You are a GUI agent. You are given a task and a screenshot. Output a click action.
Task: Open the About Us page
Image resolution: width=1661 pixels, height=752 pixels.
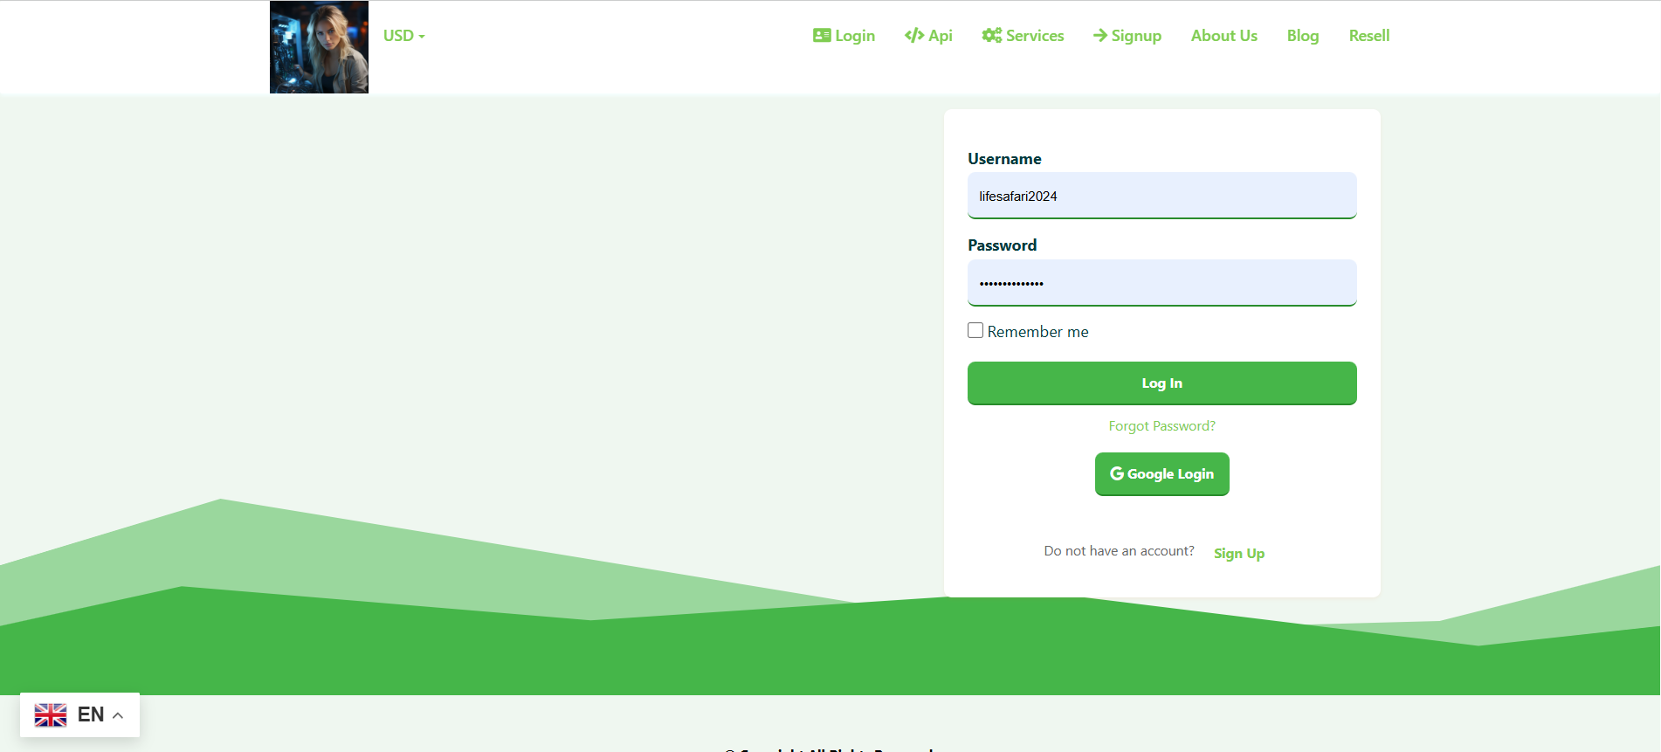coord(1223,36)
